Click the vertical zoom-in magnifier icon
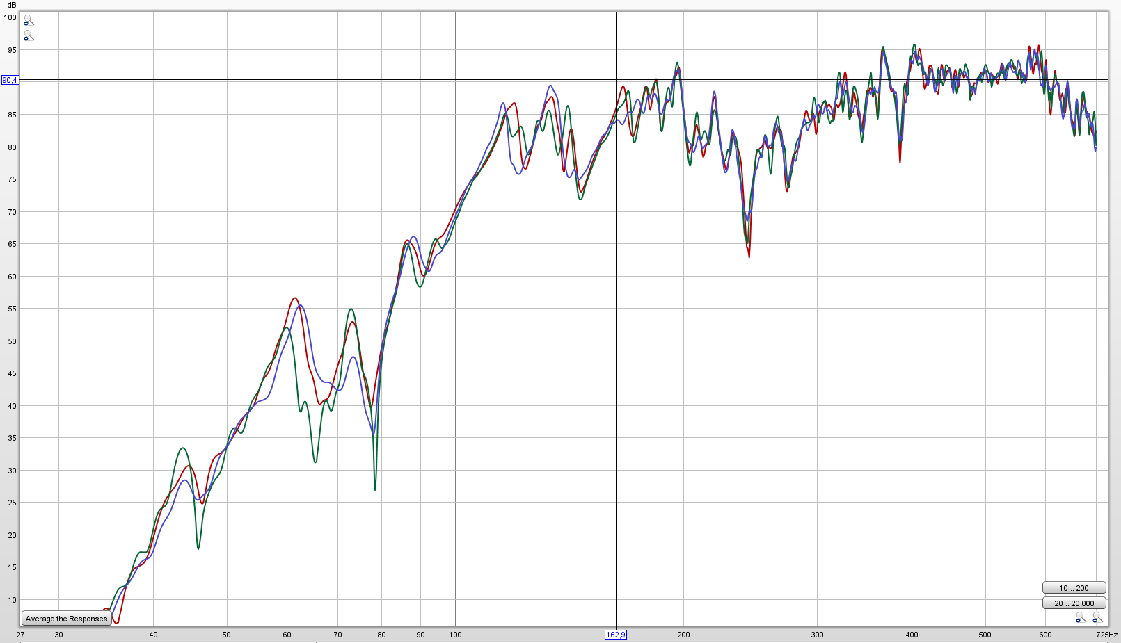 [28, 21]
